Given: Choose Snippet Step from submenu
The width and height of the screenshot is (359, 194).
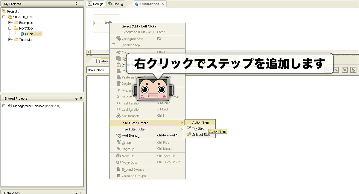Looking at the screenshot, I should coord(200,135).
